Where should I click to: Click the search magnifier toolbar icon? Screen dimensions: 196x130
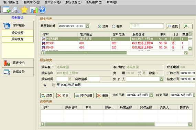pos(15,10)
